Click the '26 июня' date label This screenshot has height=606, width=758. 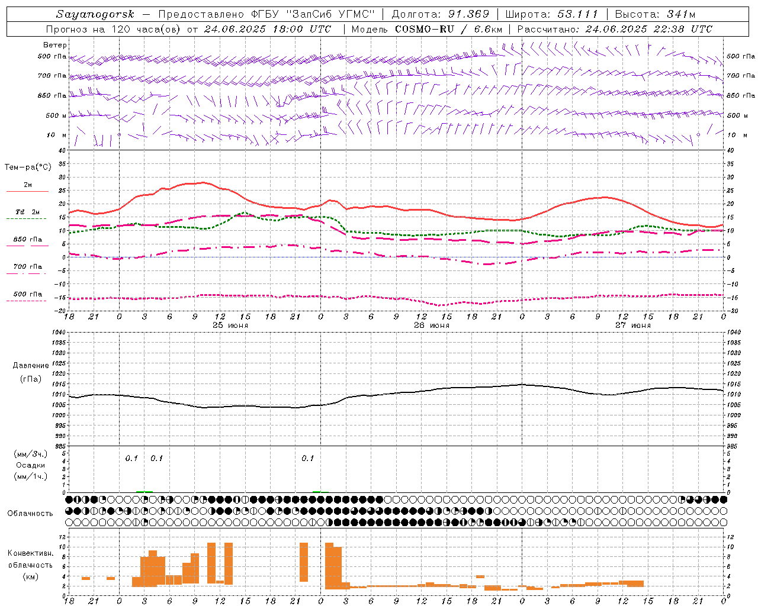coord(432,325)
